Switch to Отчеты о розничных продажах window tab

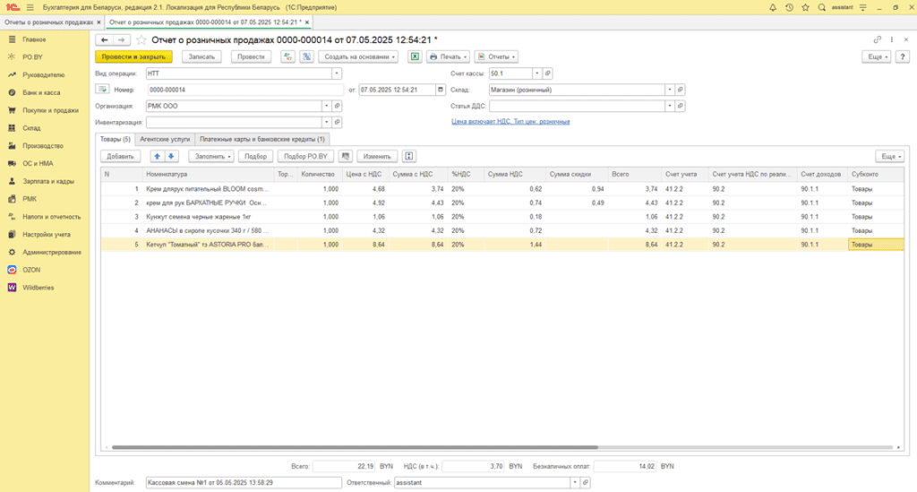pyautogui.click(x=49, y=22)
